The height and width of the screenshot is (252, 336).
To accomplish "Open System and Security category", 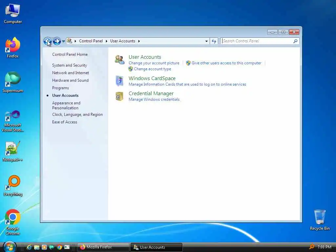I will click(70, 65).
